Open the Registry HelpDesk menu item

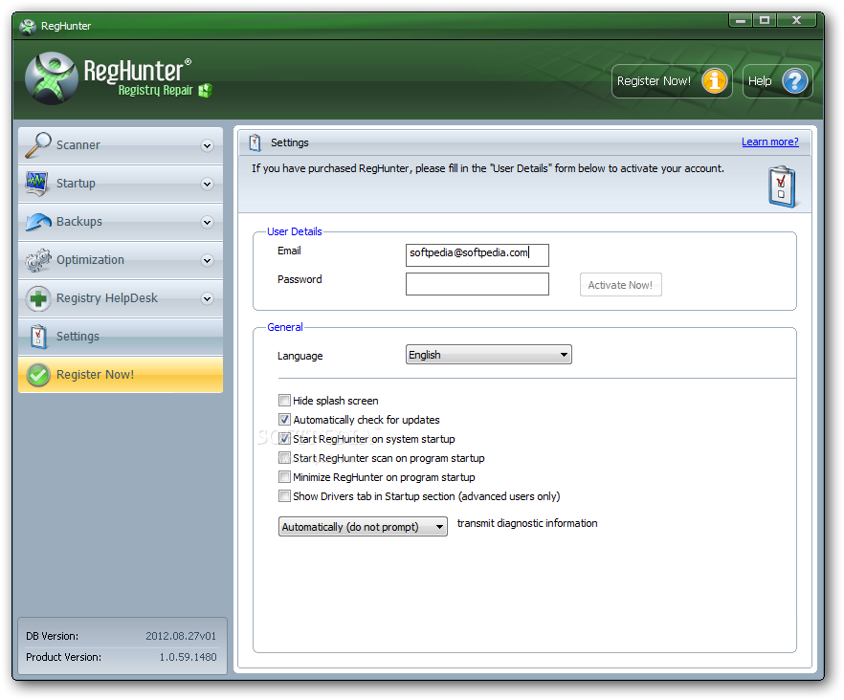click(x=121, y=298)
